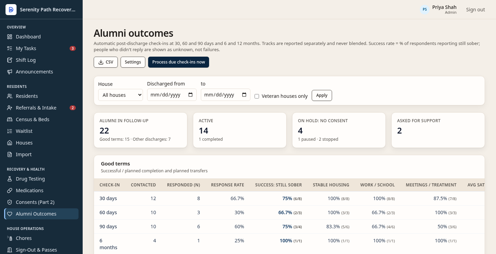Go to Drug Testing page
Viewport: 496px width, 254px height.
[x=41, y=179]
